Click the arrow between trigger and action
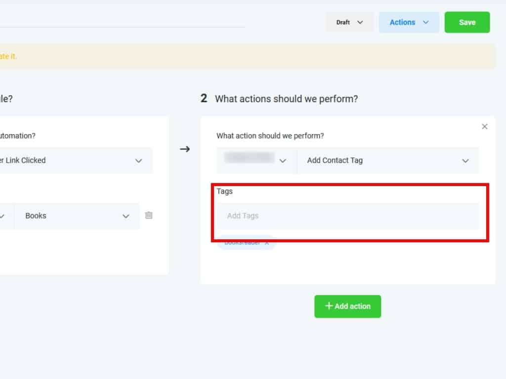The image size is (506, 379). pyautogui.click(x=185, y=149)
